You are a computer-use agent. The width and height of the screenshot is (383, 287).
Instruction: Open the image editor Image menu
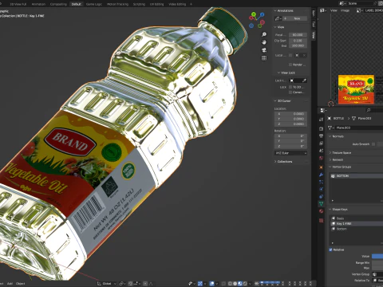point(345,10)
